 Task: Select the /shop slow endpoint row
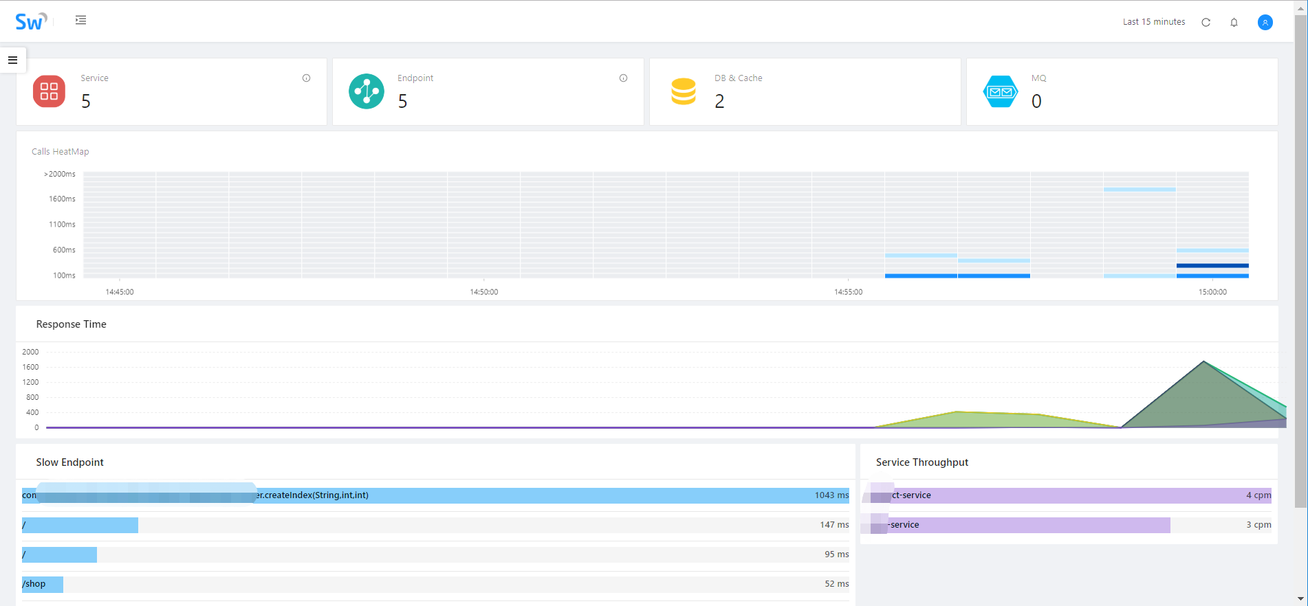(435, 584)
